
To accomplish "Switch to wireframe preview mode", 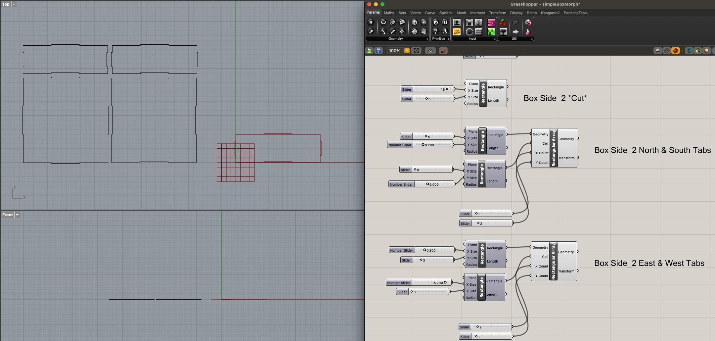I will [x=667, y=51].
